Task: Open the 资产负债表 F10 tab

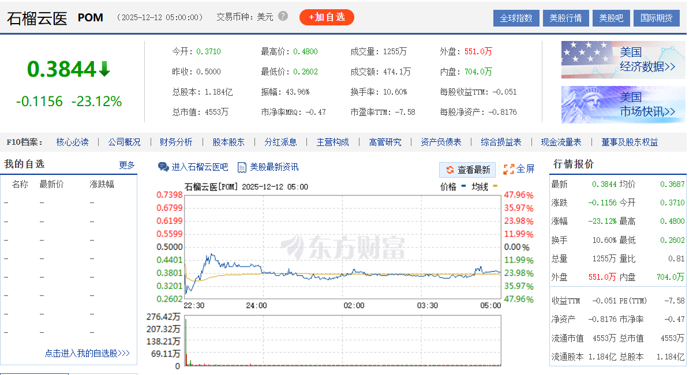Action: 441,142
